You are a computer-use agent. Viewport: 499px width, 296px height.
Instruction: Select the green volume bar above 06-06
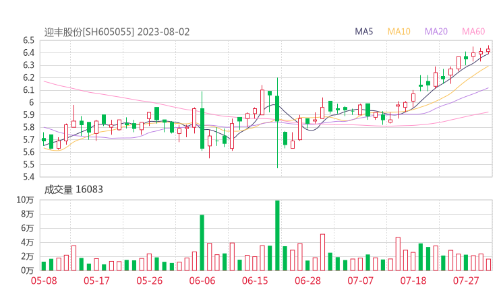click(202, 243)
